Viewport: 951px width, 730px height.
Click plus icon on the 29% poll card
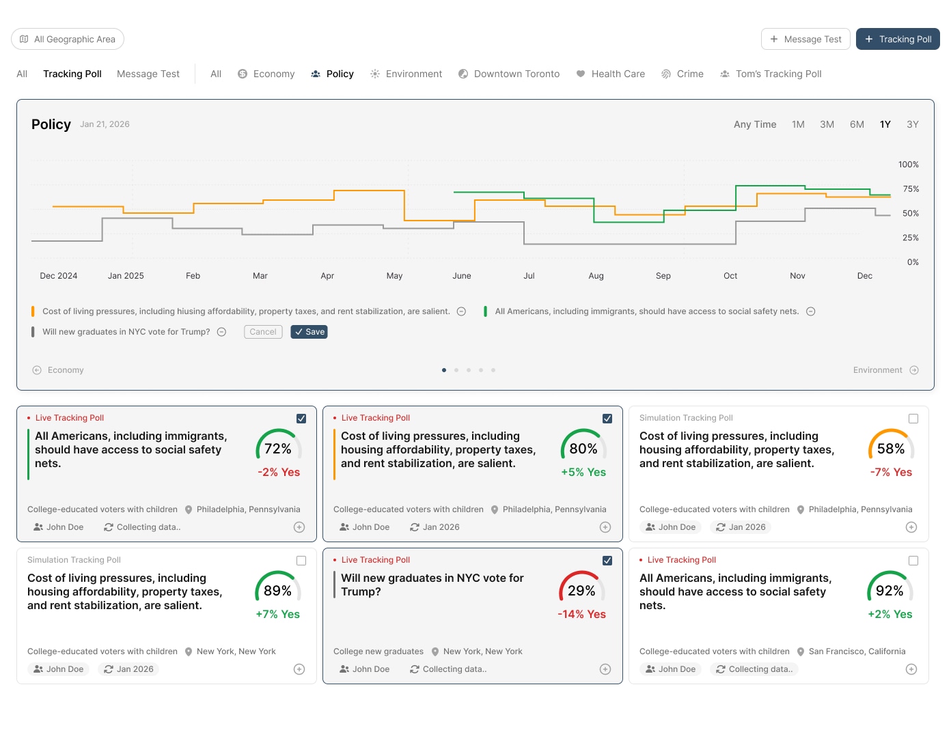click(x=605, y=669)
